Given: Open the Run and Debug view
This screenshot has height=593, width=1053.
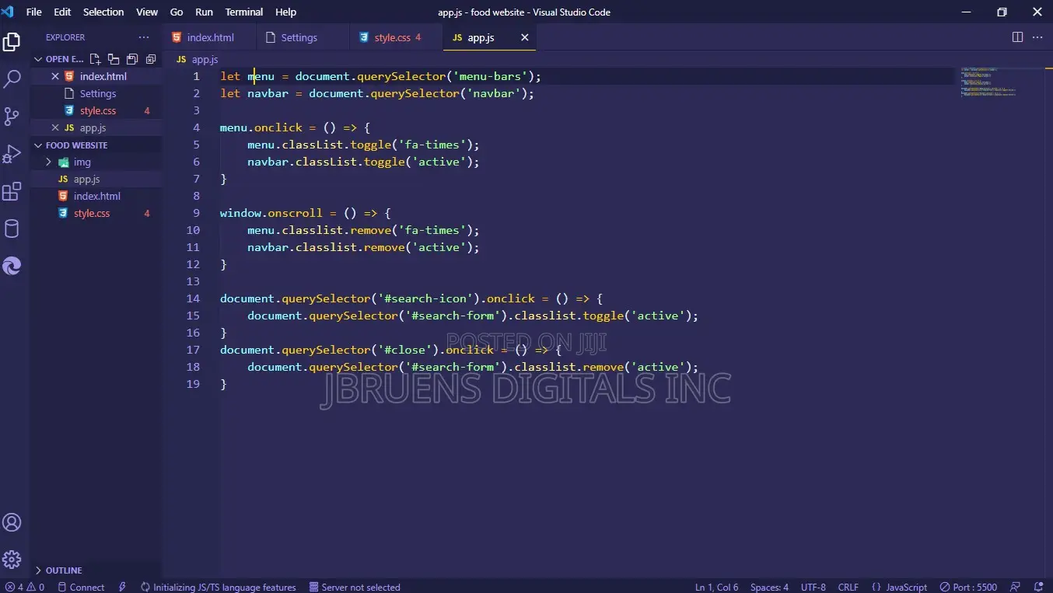Looking at the screenshot, I should [12, 154].
